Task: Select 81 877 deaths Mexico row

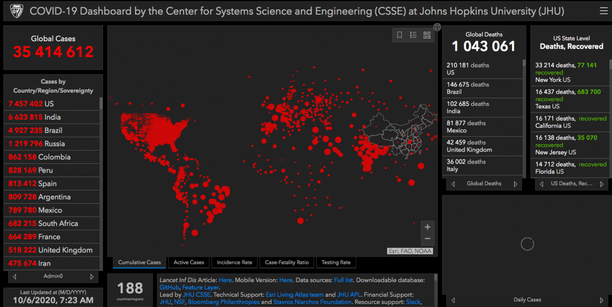Action: [x=482, y=127]
